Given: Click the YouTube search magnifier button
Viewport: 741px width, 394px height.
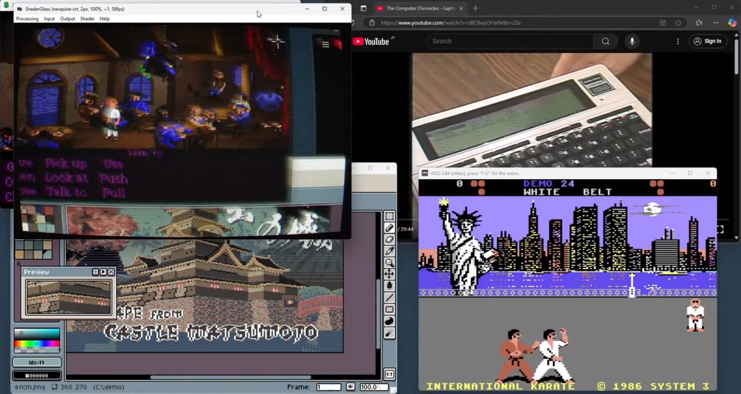Looking at the screenshot, I should tap(606, 41).
